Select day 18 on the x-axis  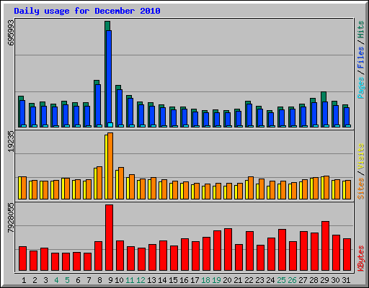pos(205,280)
